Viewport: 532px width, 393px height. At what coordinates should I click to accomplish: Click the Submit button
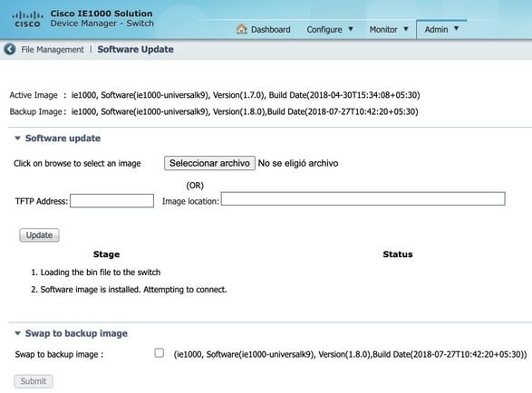coord(34,381)
